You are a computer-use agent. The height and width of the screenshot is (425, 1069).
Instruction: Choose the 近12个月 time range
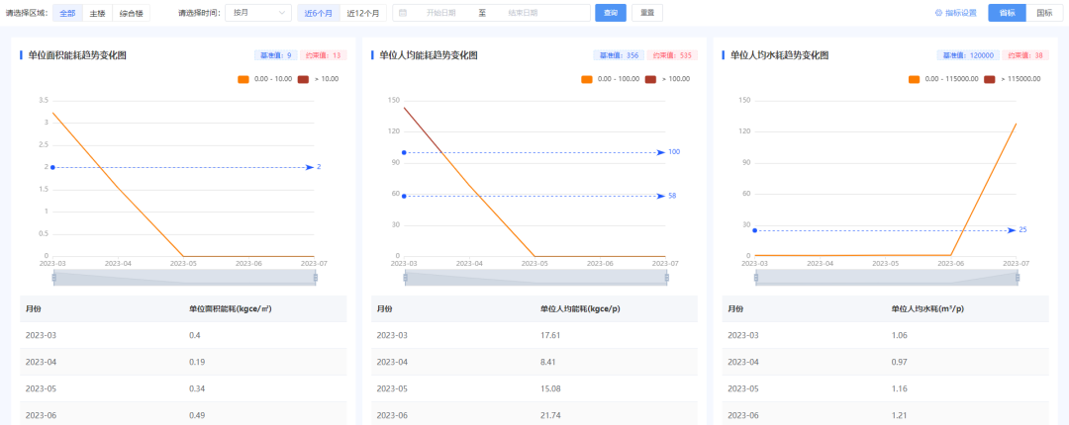pyautogui.click(x=362, y=13)
